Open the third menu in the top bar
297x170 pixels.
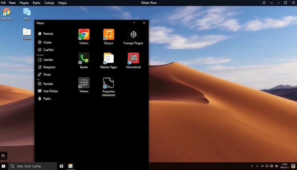pyautogui.click(x=24, y=3)
